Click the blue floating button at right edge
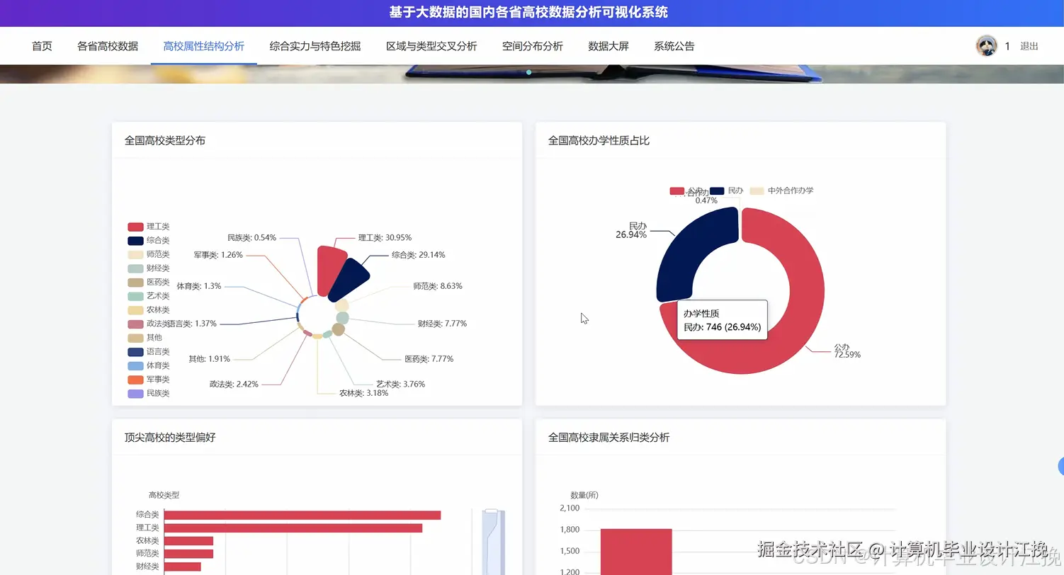The width and height of the screenshot is (1064, 575). 1060,466
